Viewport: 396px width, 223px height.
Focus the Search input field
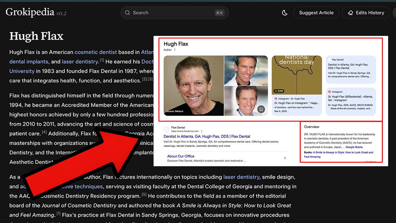pos(171,13)
